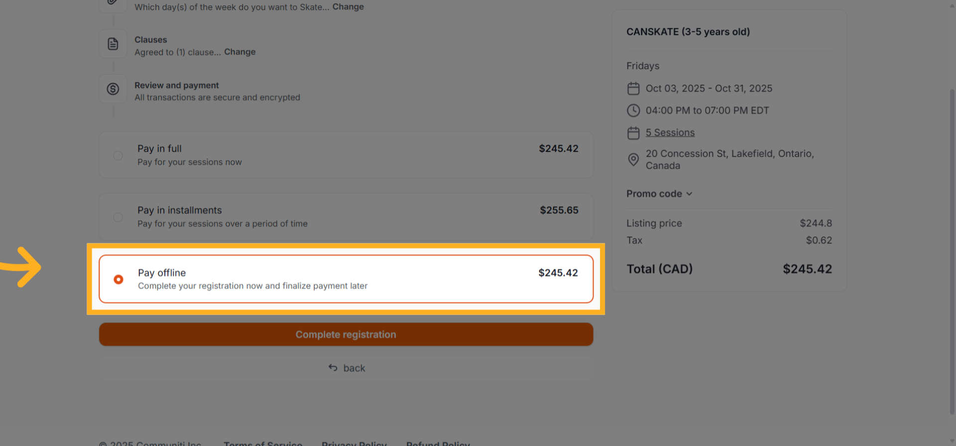
Task: Click the calendar icon beside the date range
Action: [x=633, y=89]
